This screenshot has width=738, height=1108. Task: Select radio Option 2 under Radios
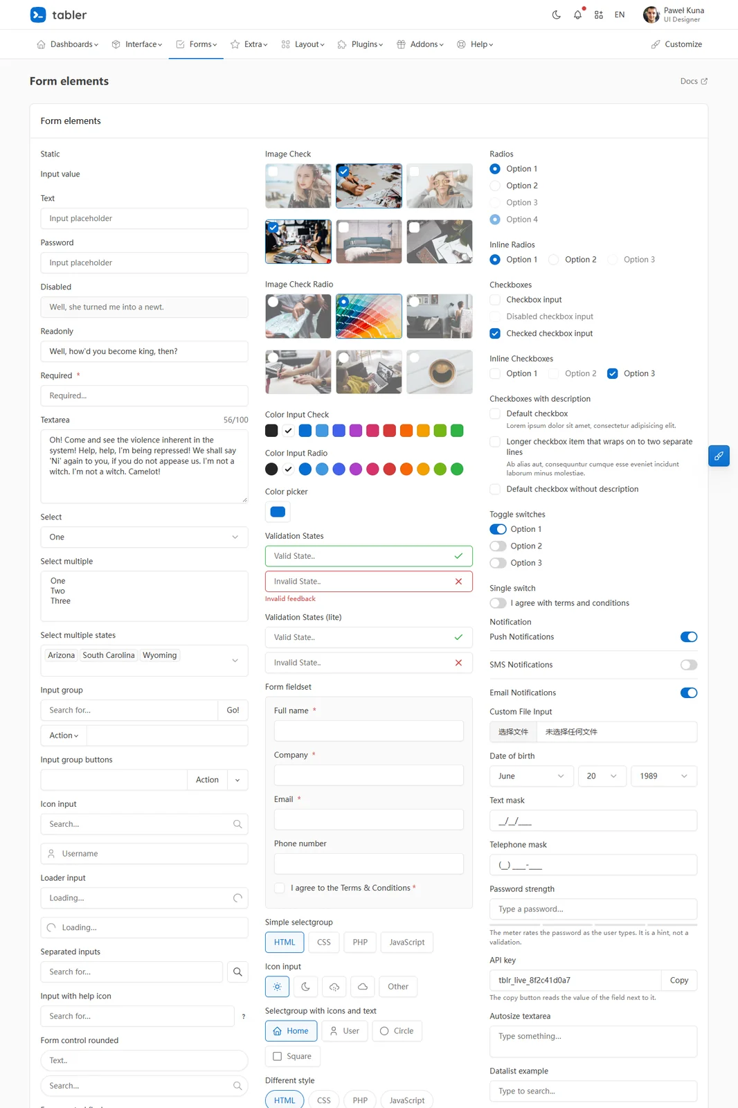coord(495,186)
